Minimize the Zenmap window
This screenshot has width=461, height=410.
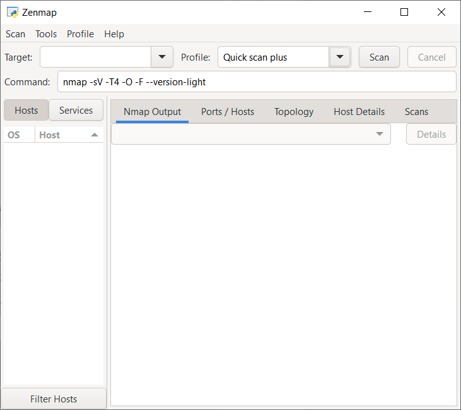coord(368,12)
